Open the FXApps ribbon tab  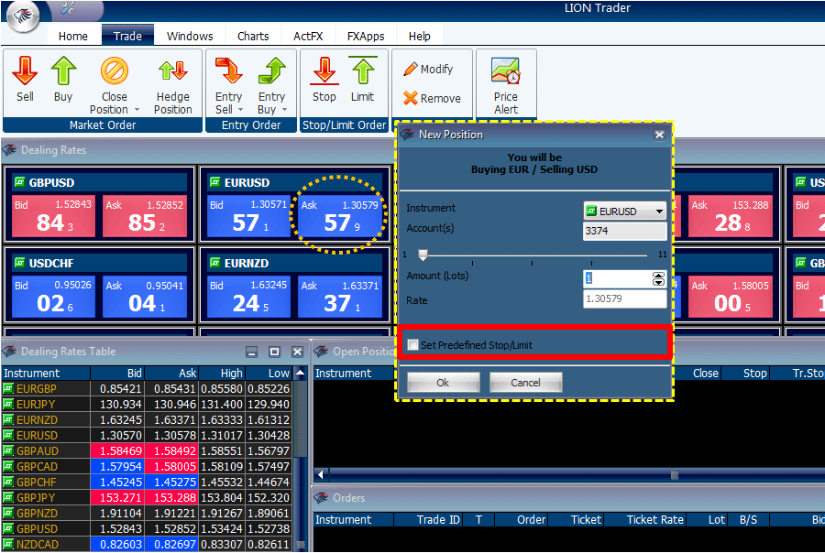pyautogui.click(x=366, y=37)
